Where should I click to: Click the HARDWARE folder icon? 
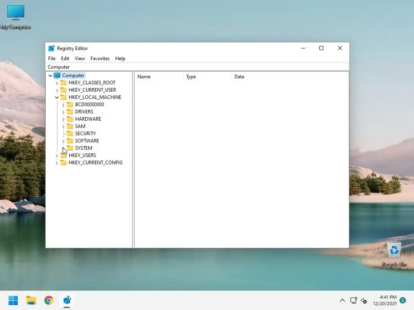pyautogui.click(x=70, y=119)
